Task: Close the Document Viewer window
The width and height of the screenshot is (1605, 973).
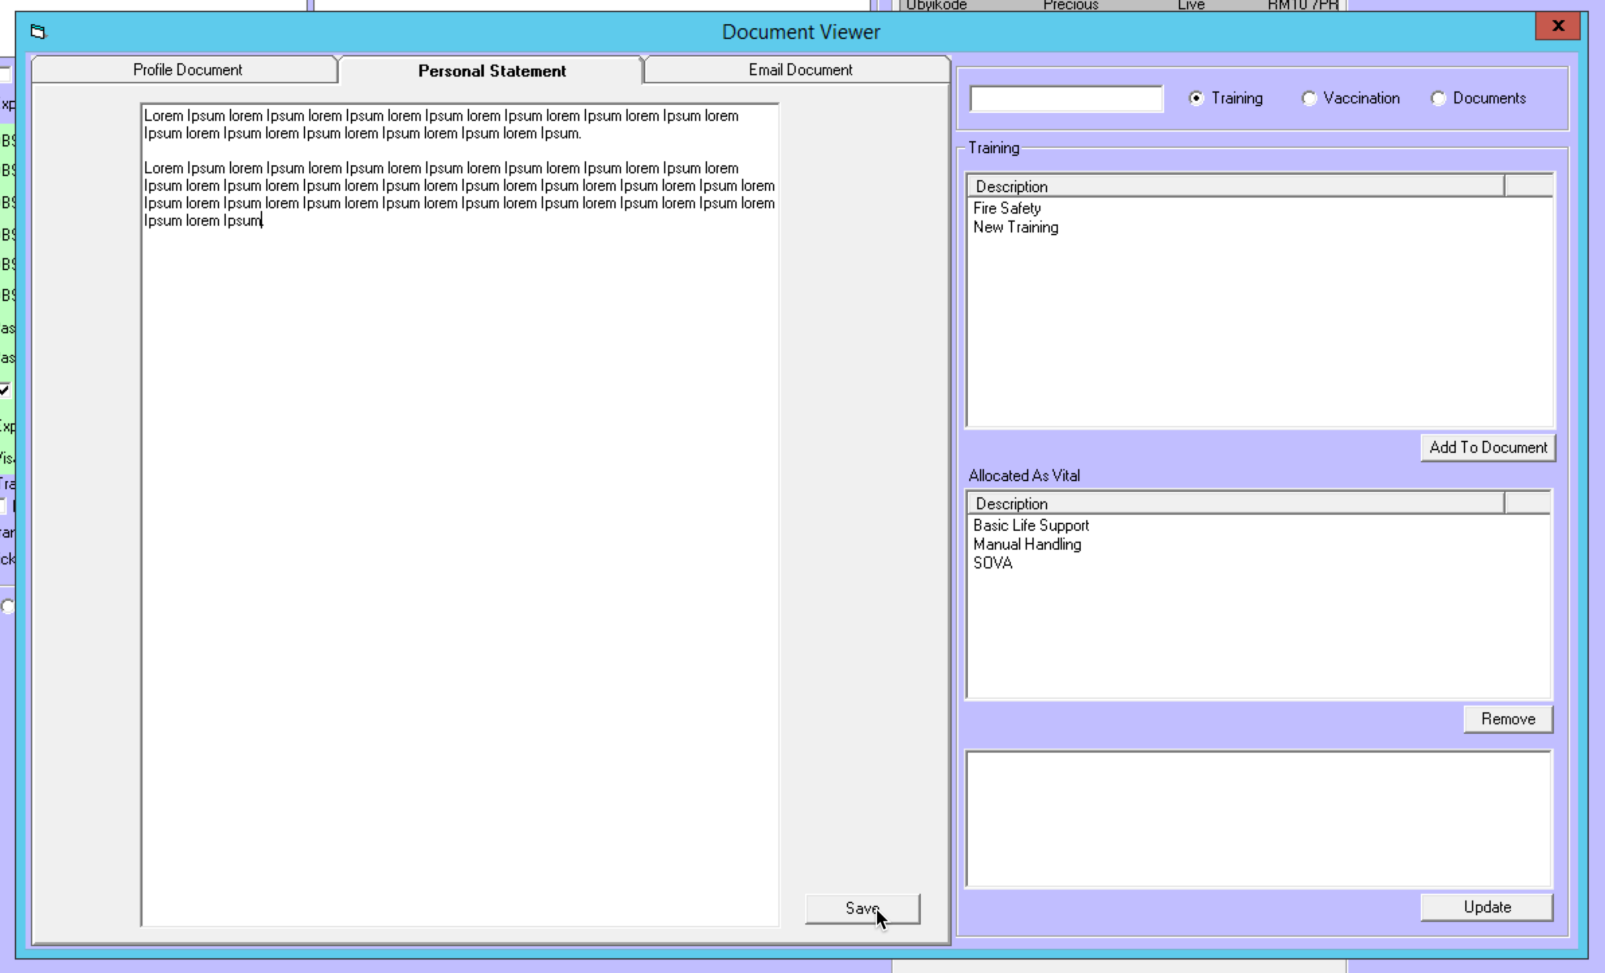Action: pyautogui.click(x=1558, y=26)
